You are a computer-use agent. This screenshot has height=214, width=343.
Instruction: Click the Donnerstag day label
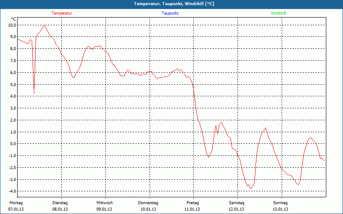tap(148, 203)
